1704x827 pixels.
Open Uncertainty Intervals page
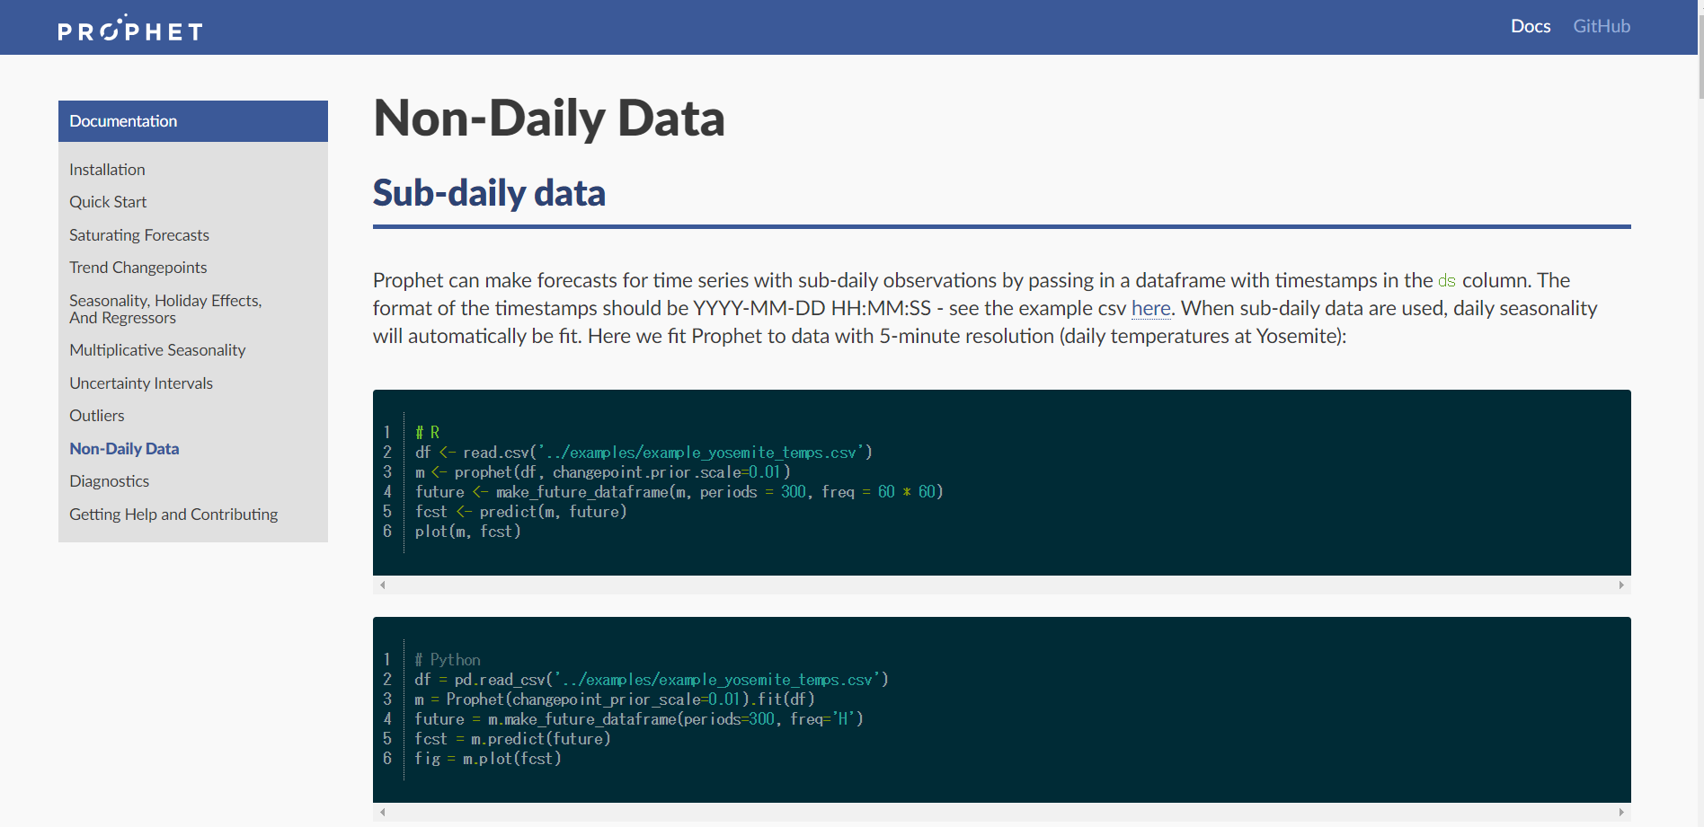tap(141, 383)
